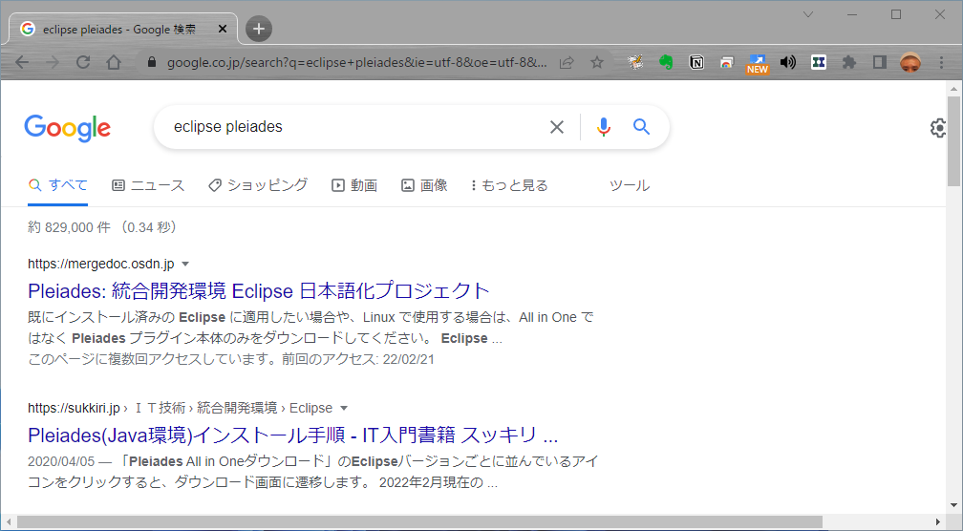Open the ツール search tools
This screenshot has height=531, width=963.
click(x=630, y=185)
